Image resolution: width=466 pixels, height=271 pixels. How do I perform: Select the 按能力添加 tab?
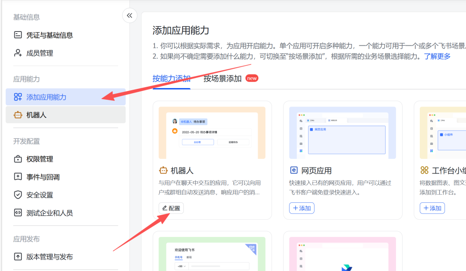171,78
